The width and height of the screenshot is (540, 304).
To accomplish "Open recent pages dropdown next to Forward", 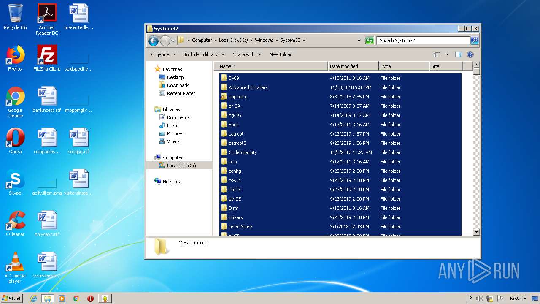I will click(x=173, y=41).
